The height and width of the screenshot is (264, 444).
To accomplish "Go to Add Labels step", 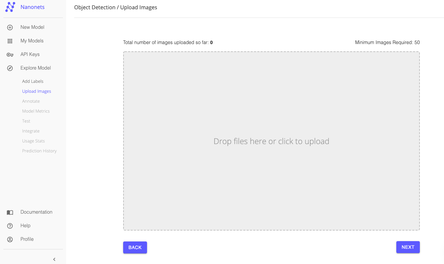I will point(33,81).
